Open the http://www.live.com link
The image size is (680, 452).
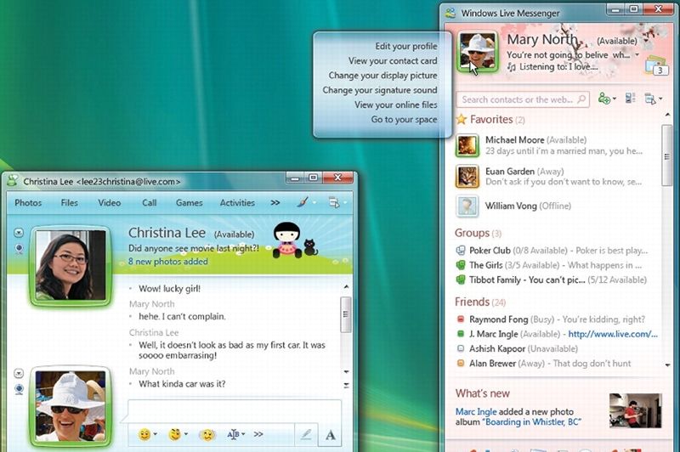point(613,334)
